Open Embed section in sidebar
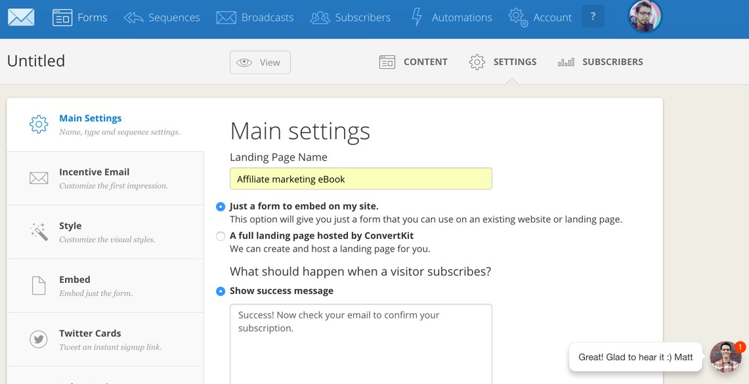Image resolution: width=749 pixels, height=384 pixels. 105,286
